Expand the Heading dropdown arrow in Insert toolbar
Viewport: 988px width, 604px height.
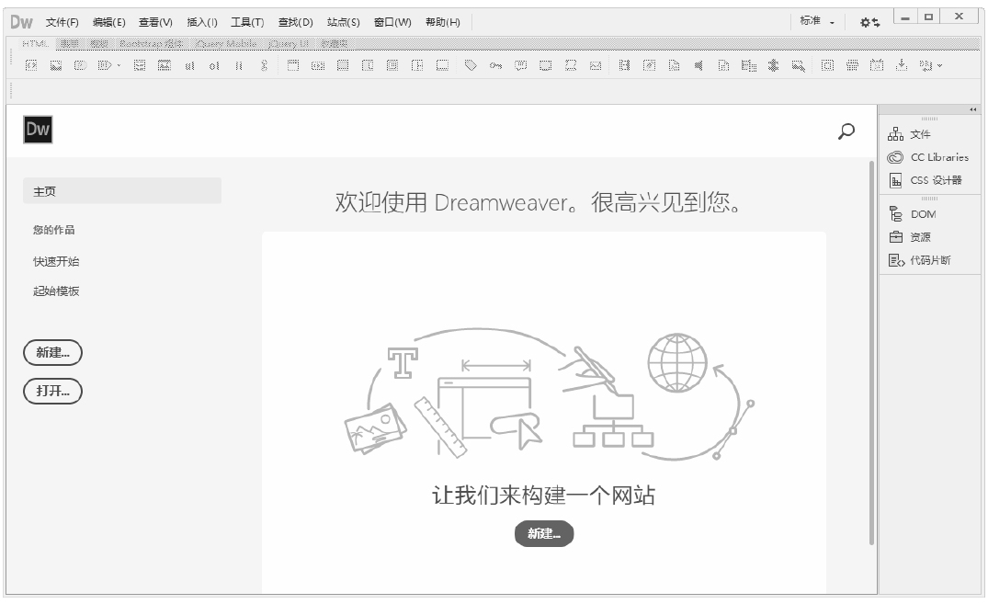pos(118,65)
